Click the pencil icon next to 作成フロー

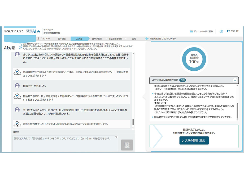click(38, 39)
